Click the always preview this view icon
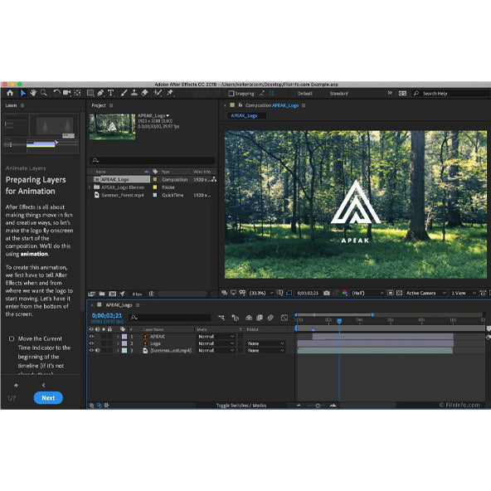Viewport: 491px width, 491px height. pos(224,293)
